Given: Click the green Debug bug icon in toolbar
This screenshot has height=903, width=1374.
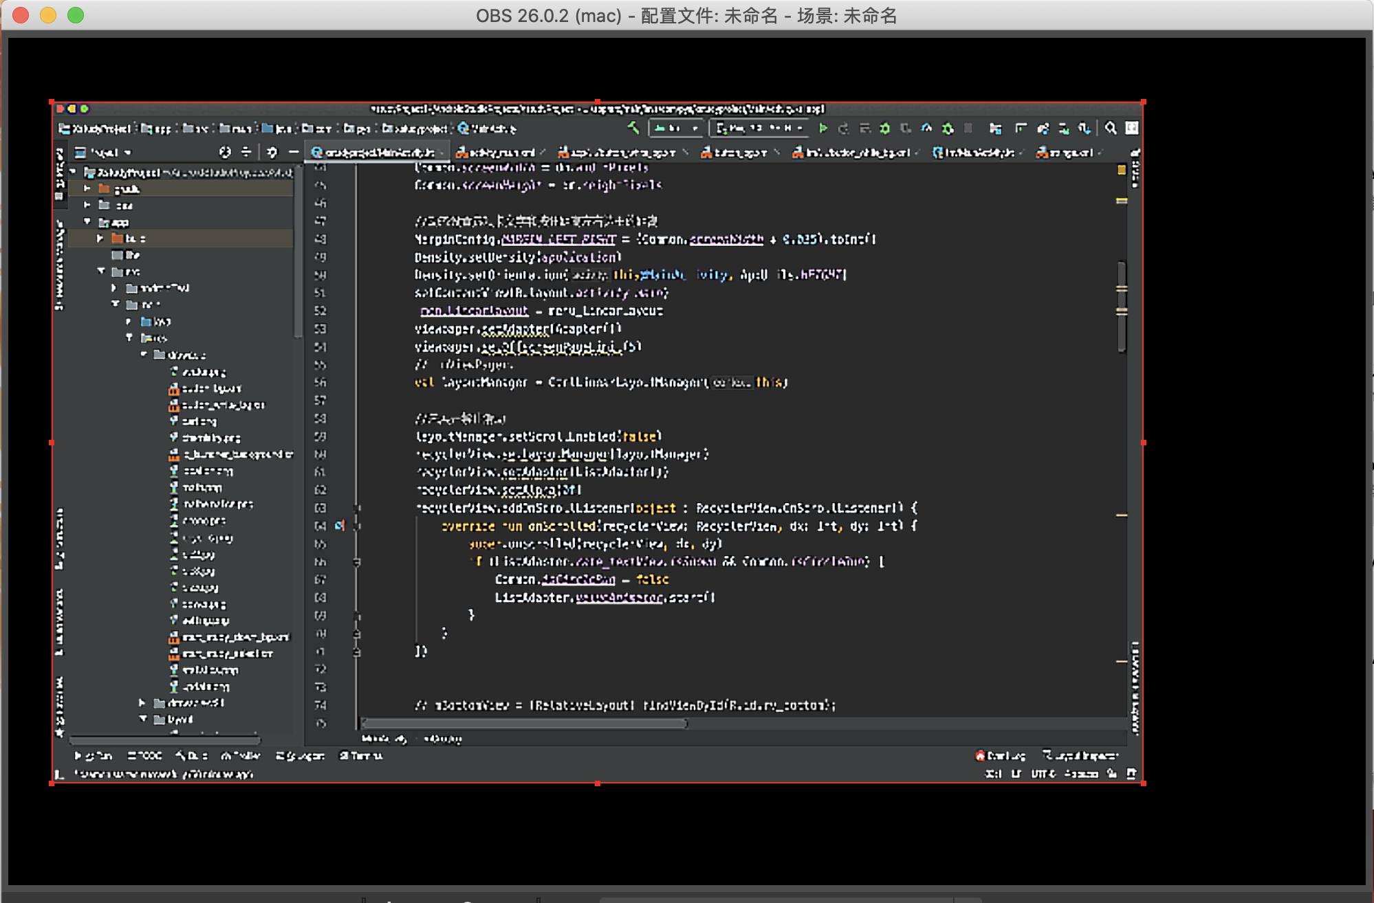Looking at the screenshot, I should click(x=885, y=129).
